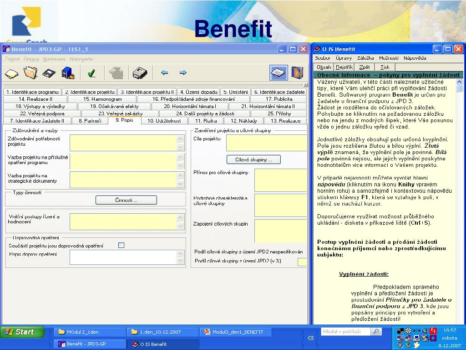
Task: Open the Soubor menu in help window
Action: pyautogui.click(x=323, y=58)
